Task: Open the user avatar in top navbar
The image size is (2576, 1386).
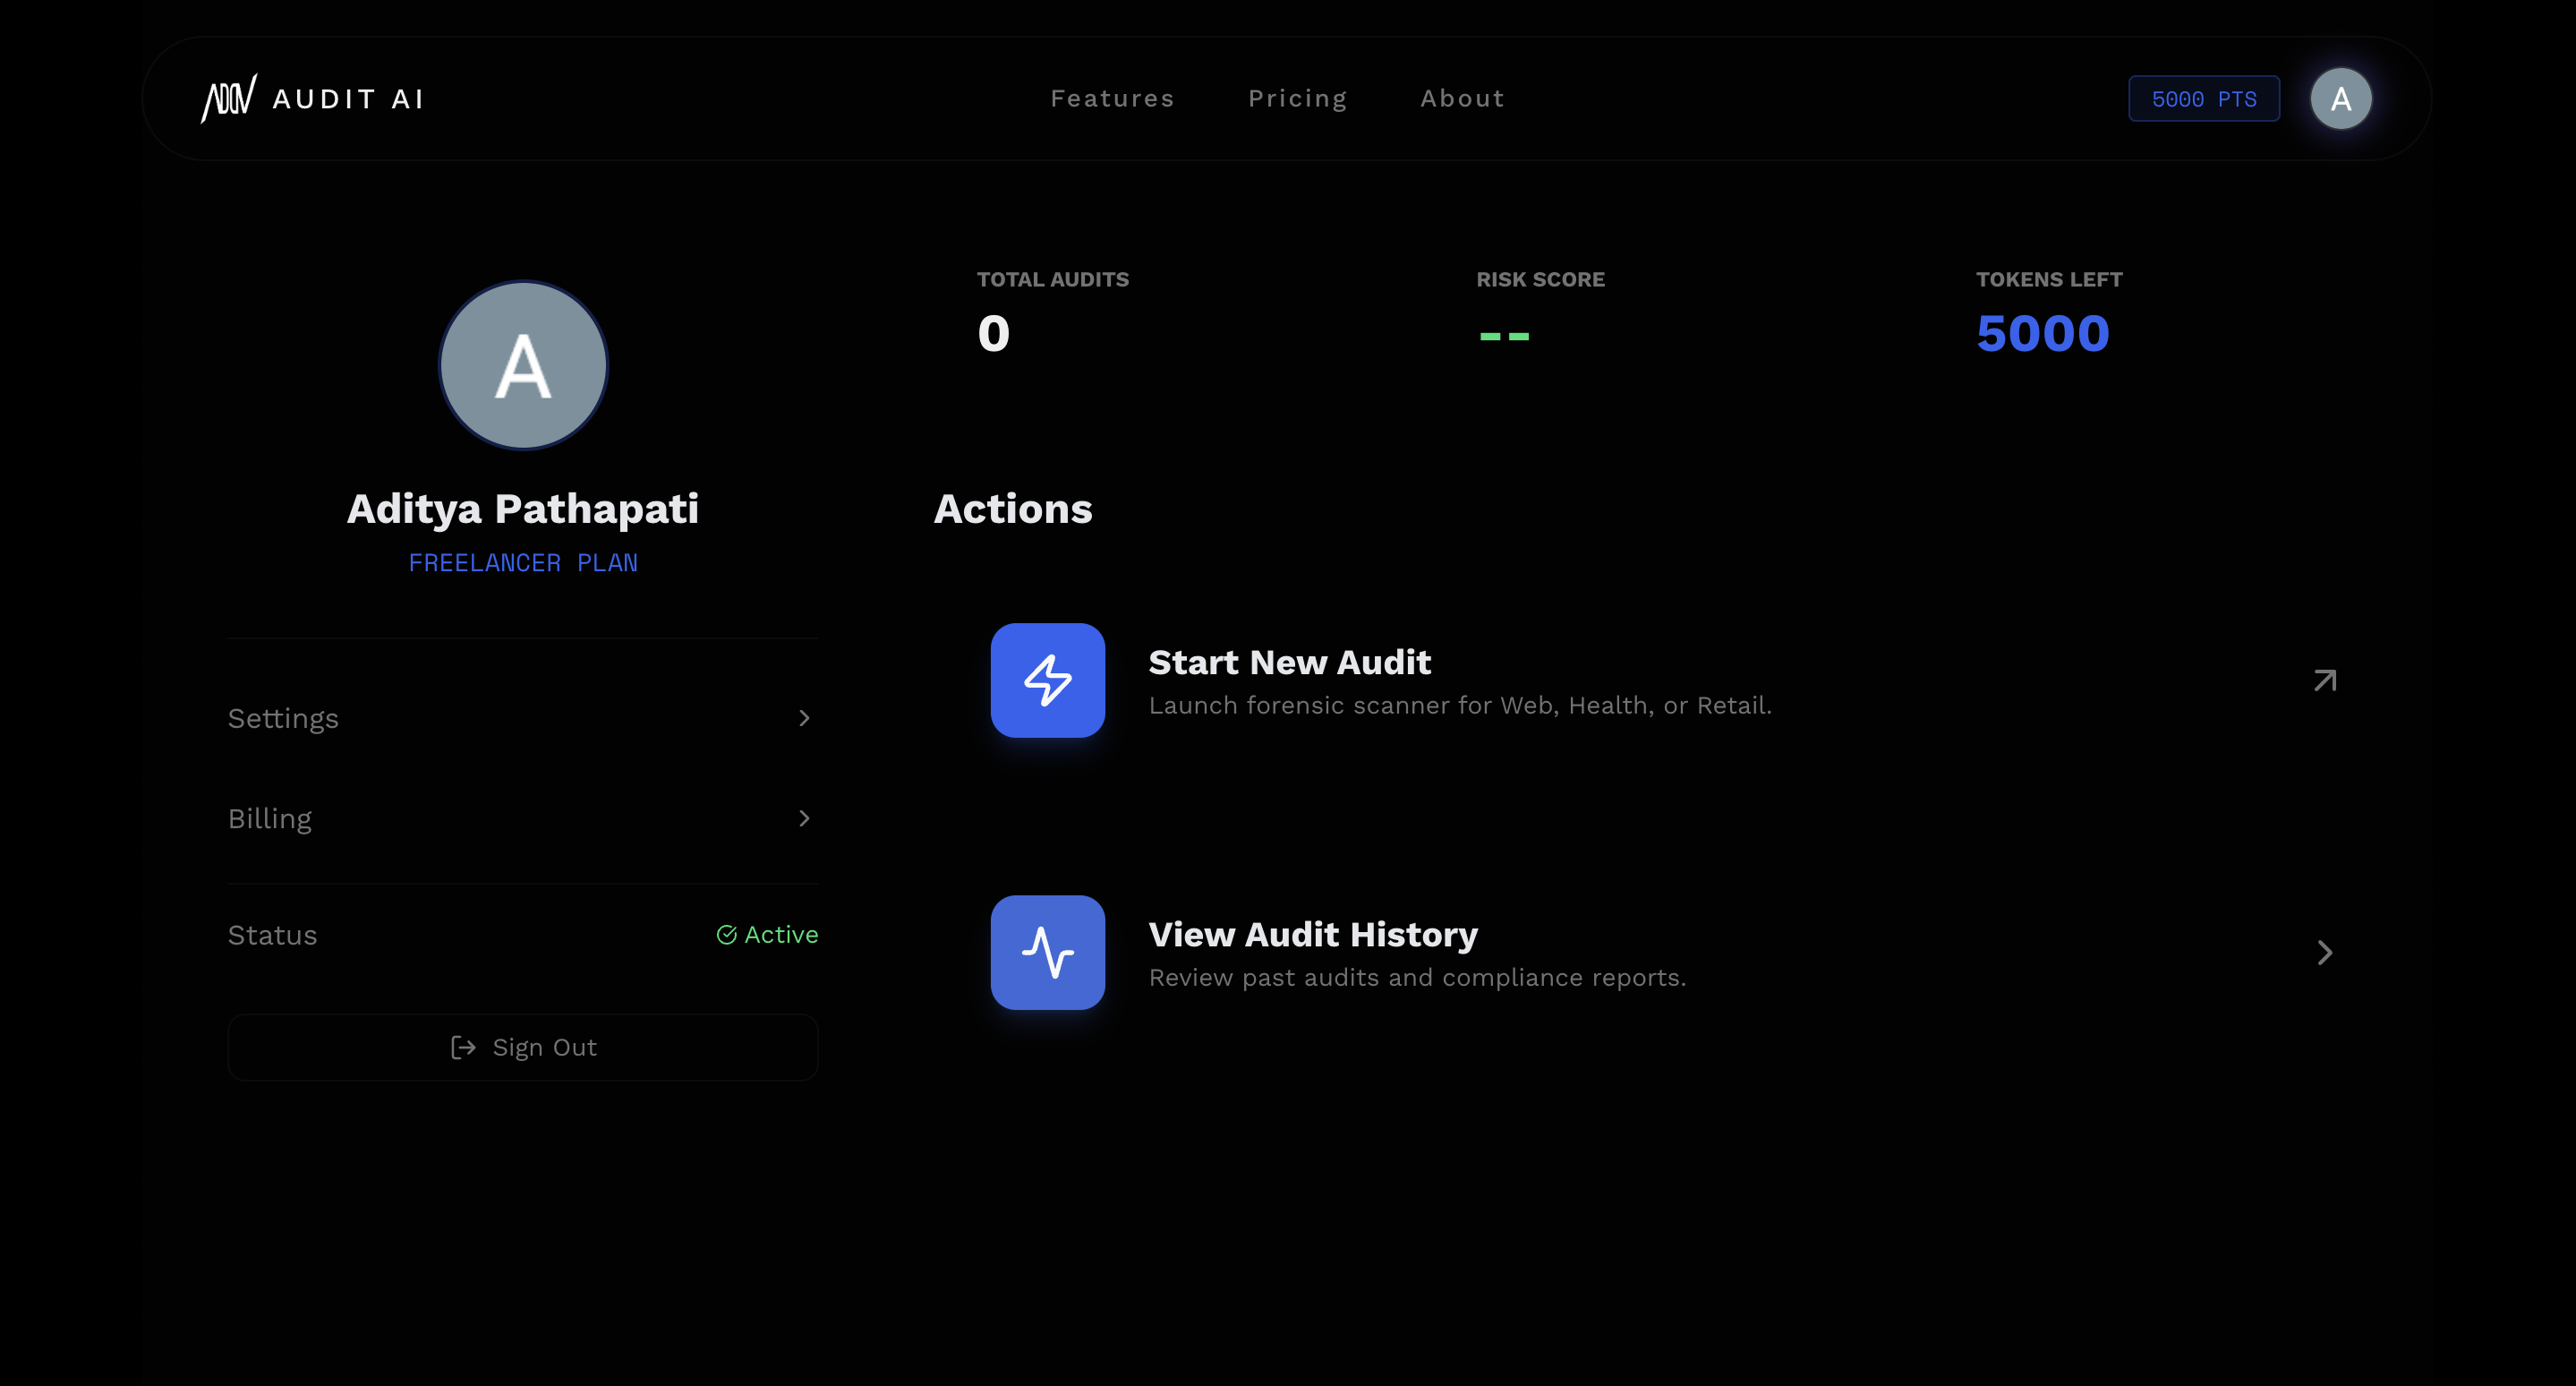Action: point(2340,98)
